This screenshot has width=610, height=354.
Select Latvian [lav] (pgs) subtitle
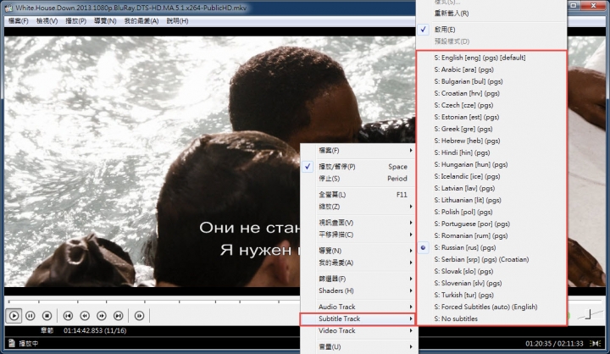[x=491, y=188]
